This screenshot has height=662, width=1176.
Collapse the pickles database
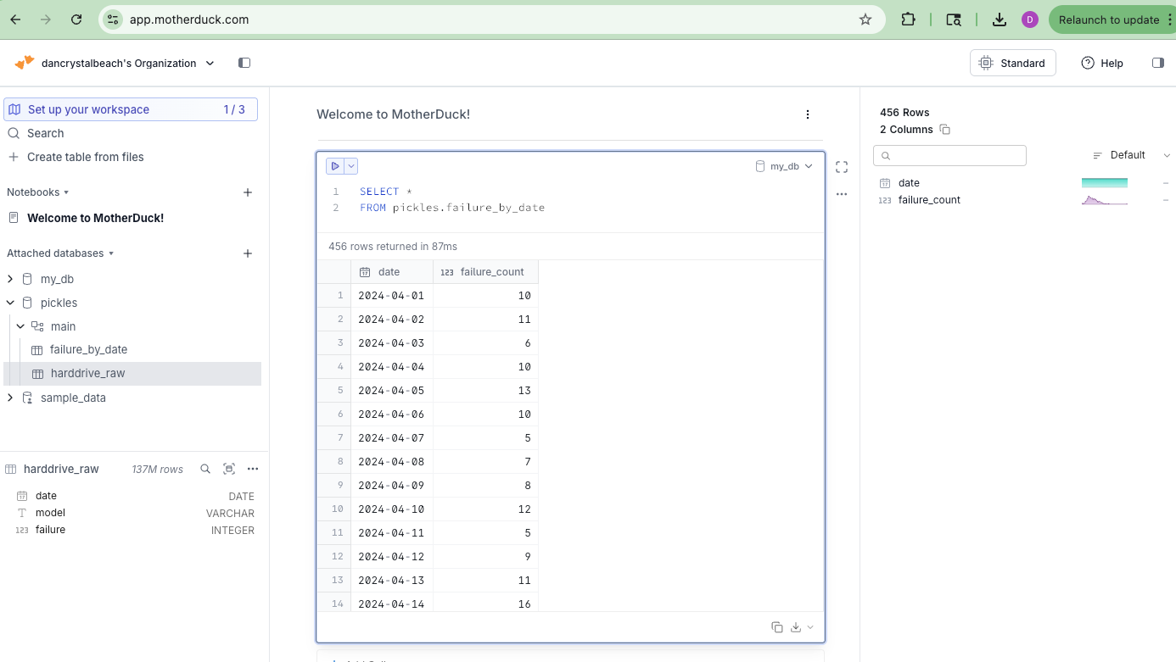(x=10, y=303)
